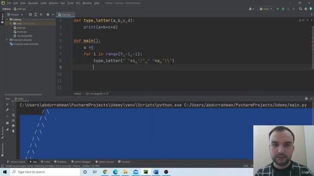Open PyCharm icon on taskbar
Screen dimensions: 314x176
pyautogui.click(x=146, y=172)
